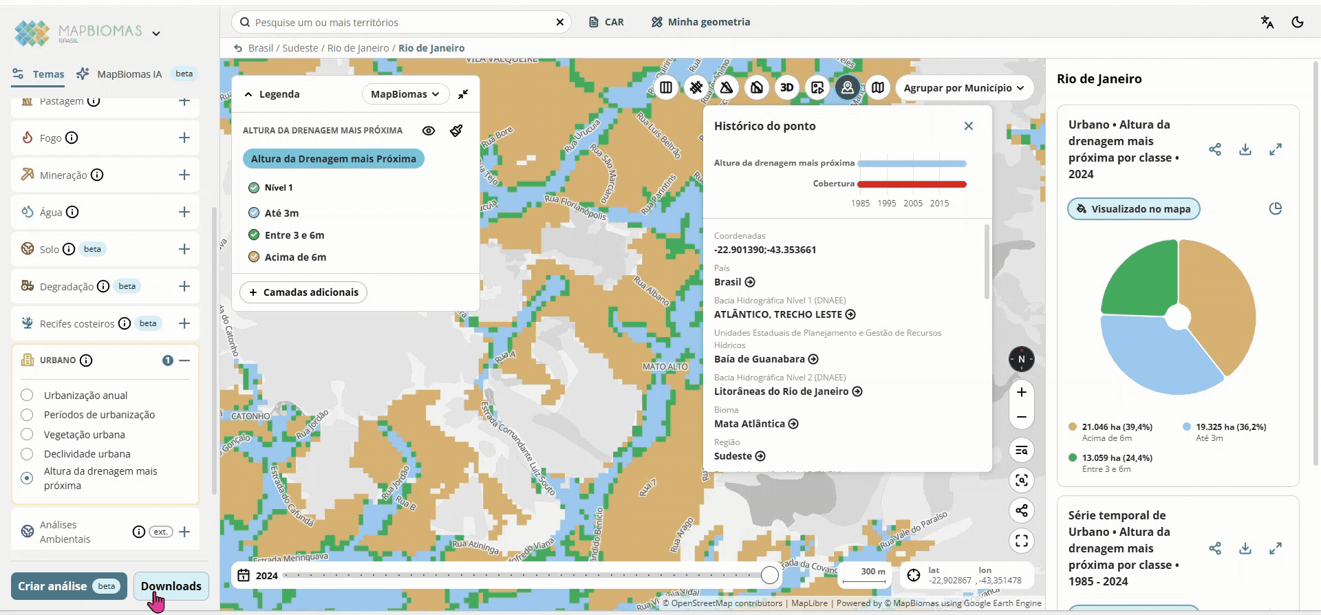
Task: Reset map orientation with the N compass
Action: click(1022, 359)
